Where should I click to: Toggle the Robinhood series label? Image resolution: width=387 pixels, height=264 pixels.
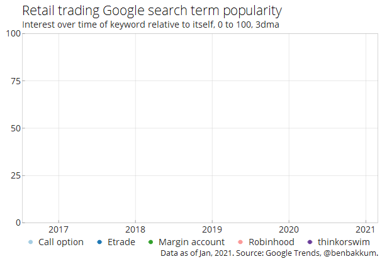(271, 242)
